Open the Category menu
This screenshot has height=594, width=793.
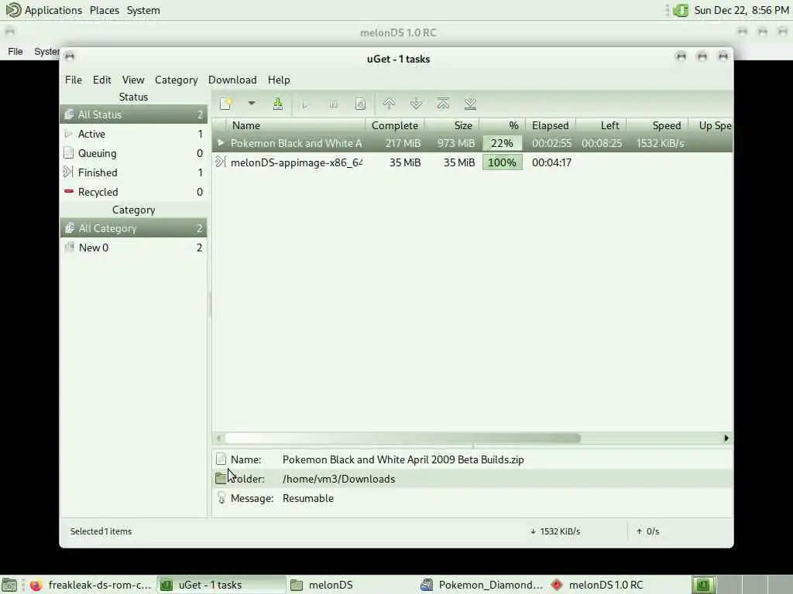pyautogui.click(x=176, y=80)
